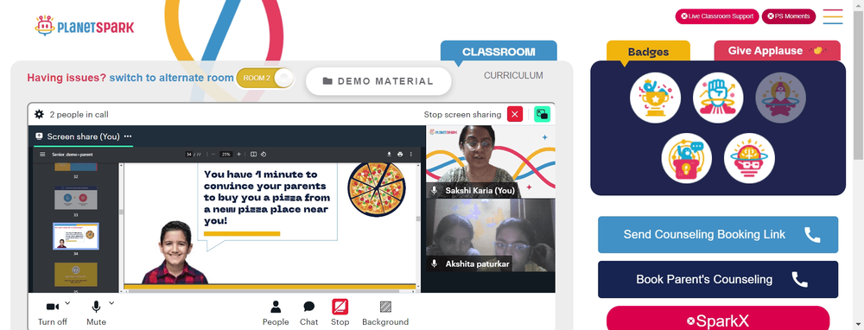Click the PDF zoom level 25% field
The height and width of the screenshot is (330, 864).
point(226,155)
